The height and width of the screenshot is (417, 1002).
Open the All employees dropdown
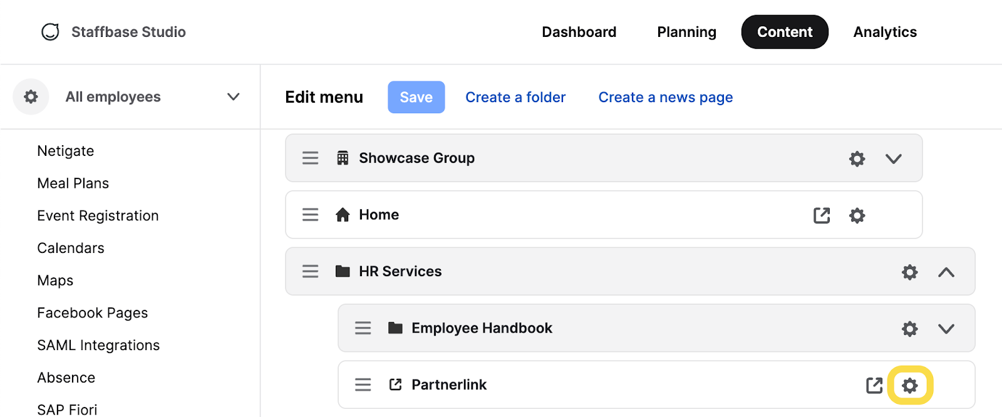point(233,96)
